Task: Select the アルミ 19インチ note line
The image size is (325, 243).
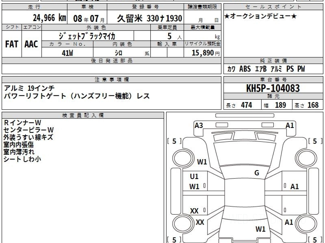Action: click(x=29, y=88)
